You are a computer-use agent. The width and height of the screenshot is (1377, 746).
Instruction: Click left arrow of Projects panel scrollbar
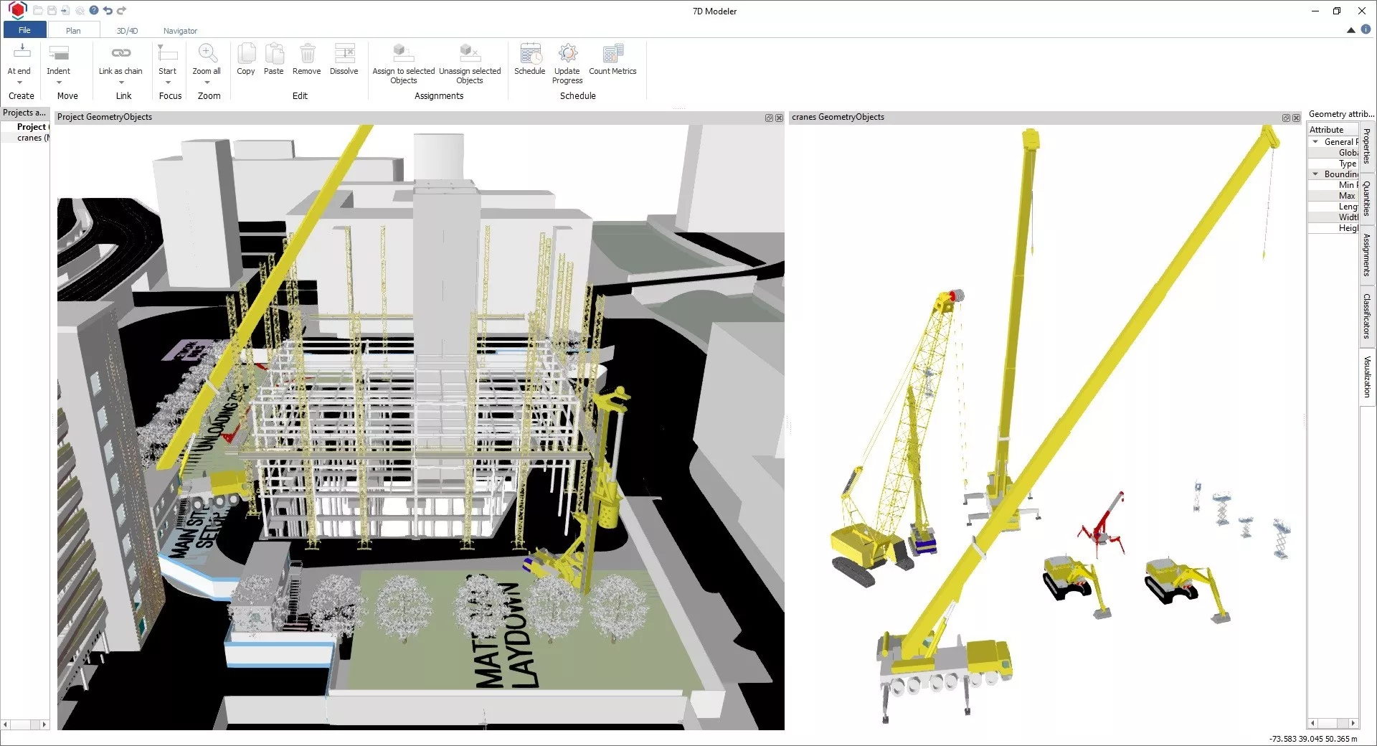coord(5,724)
